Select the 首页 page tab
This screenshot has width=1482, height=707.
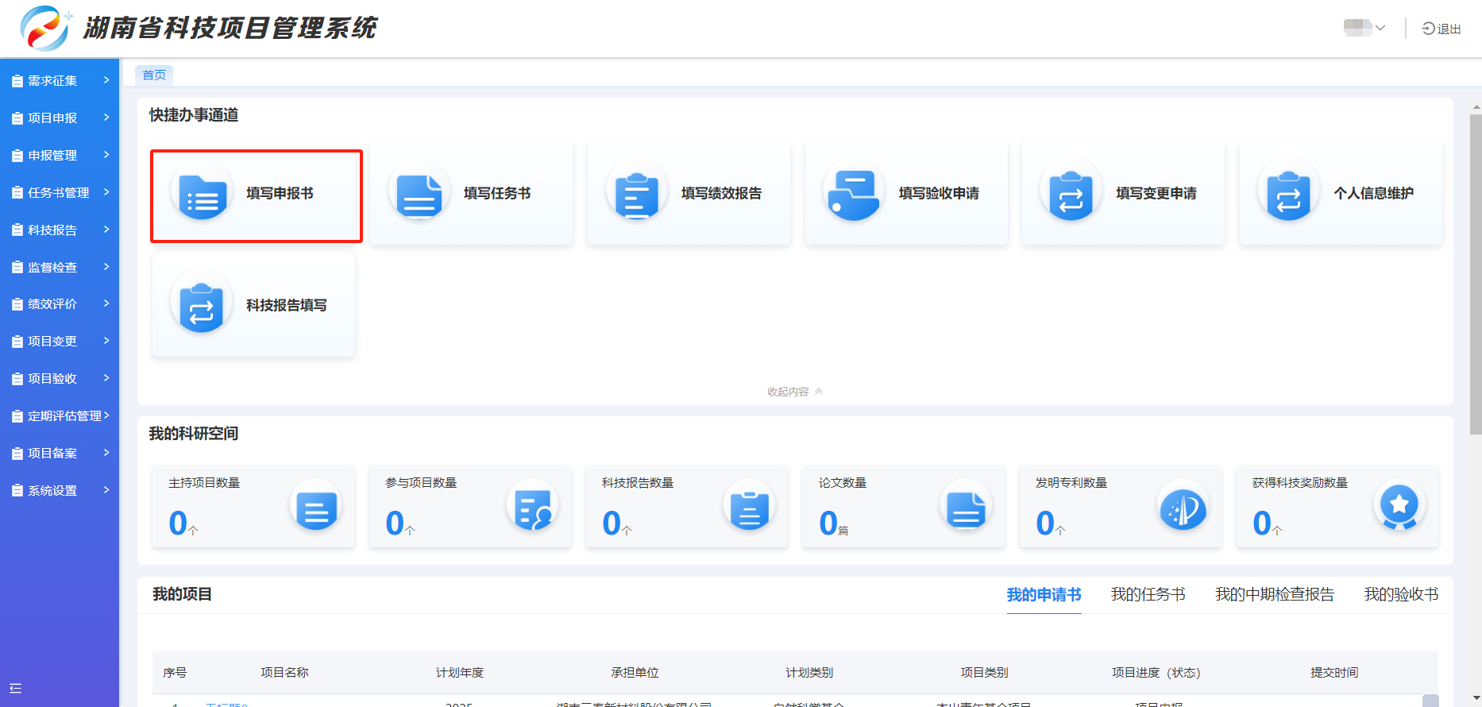(x=154, y=75)
